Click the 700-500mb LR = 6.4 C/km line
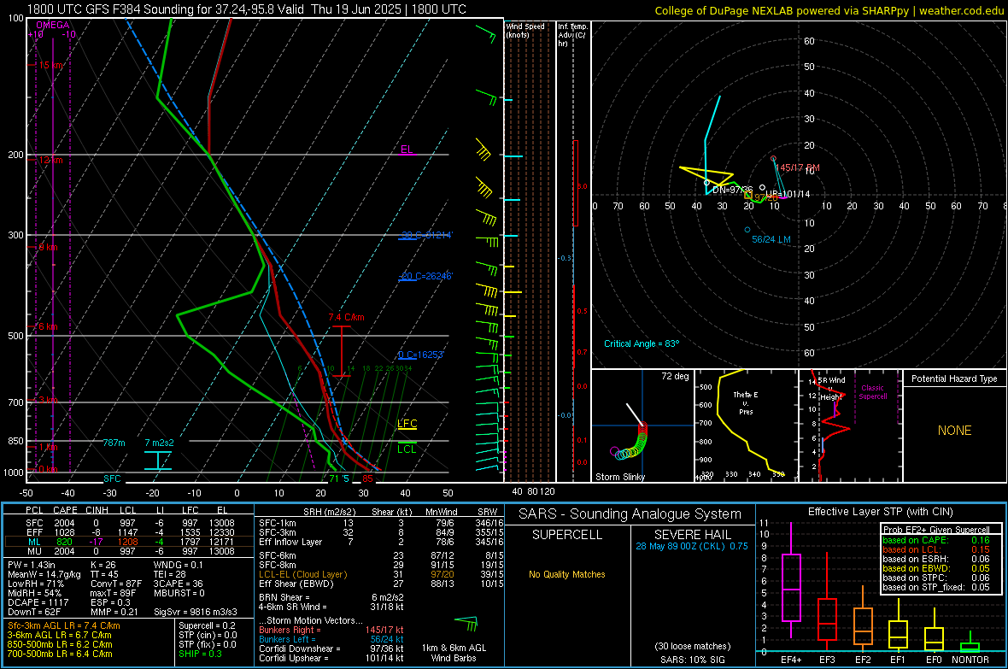 click(x=60, y=654)
